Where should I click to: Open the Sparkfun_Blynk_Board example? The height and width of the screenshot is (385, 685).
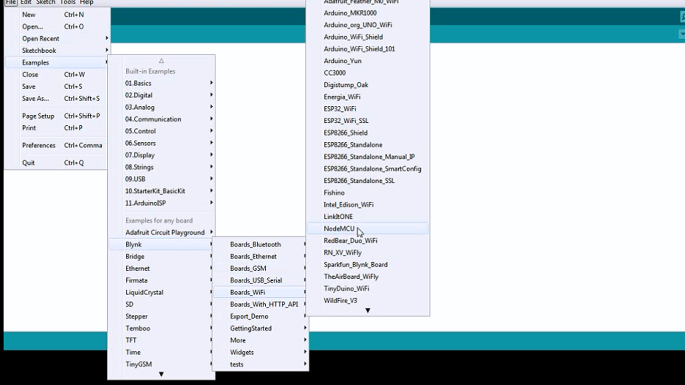(368, 265)
